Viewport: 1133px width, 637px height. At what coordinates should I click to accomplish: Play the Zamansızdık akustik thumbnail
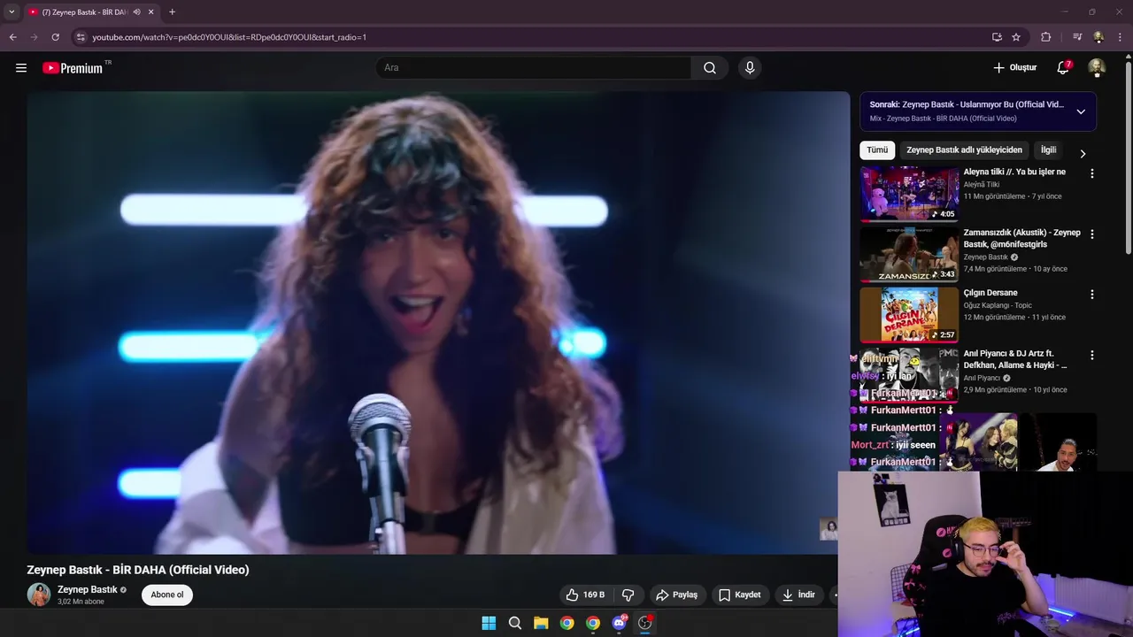(x=909, y=254)
